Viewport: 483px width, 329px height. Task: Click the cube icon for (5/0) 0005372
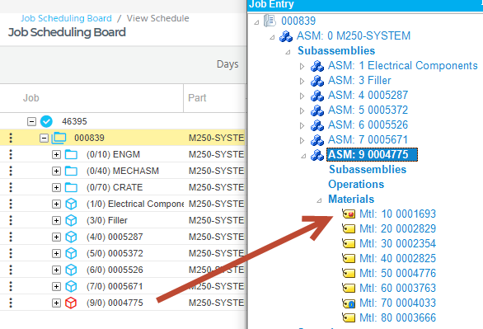(71, 253)
